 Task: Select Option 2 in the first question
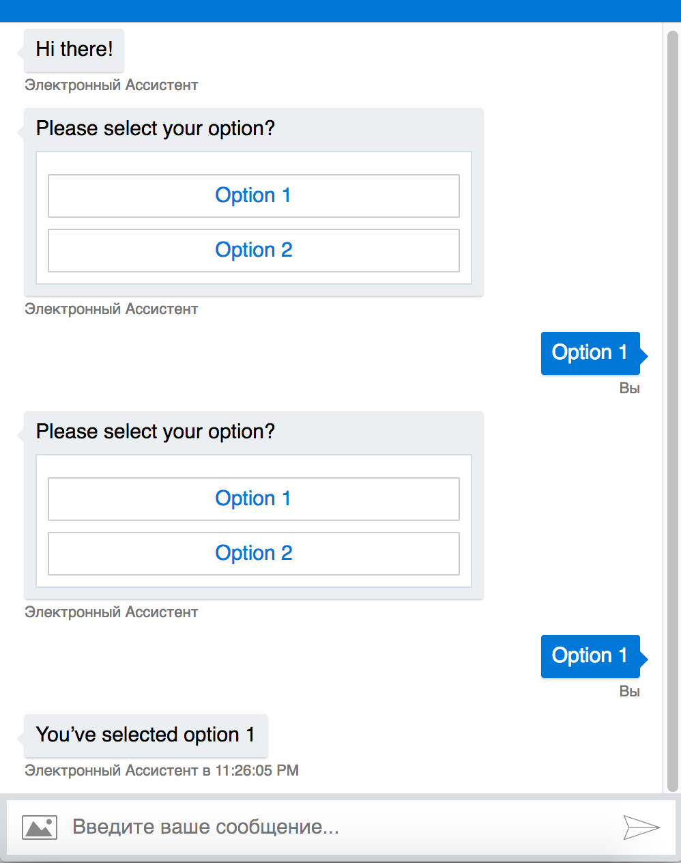pos(253,250)
